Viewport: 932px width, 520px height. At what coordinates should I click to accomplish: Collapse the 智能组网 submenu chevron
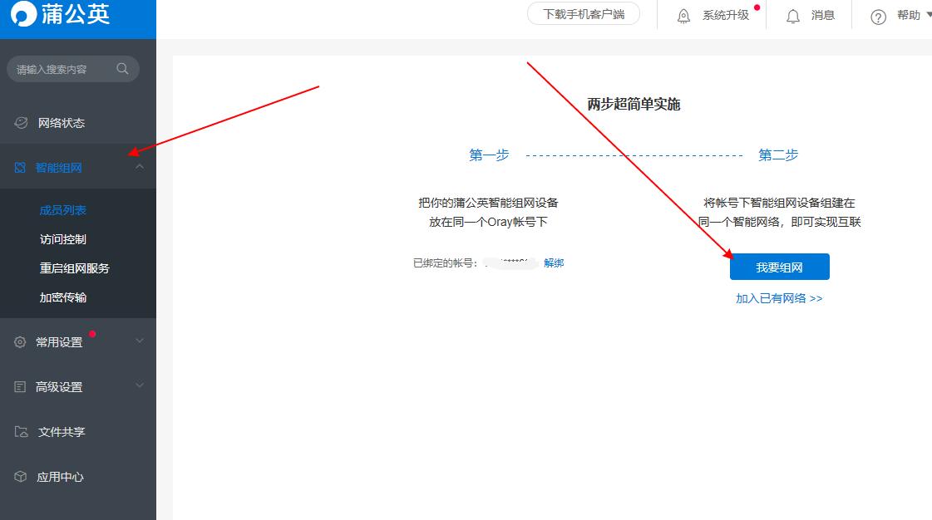tap(140, 166)
